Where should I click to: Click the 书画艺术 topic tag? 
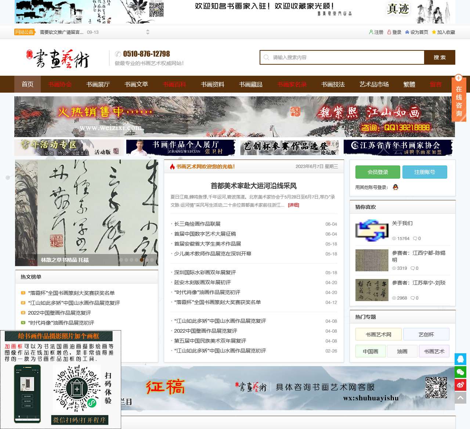click(434, 351)
